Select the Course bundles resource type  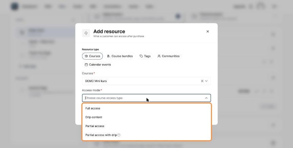coord(120,56)
